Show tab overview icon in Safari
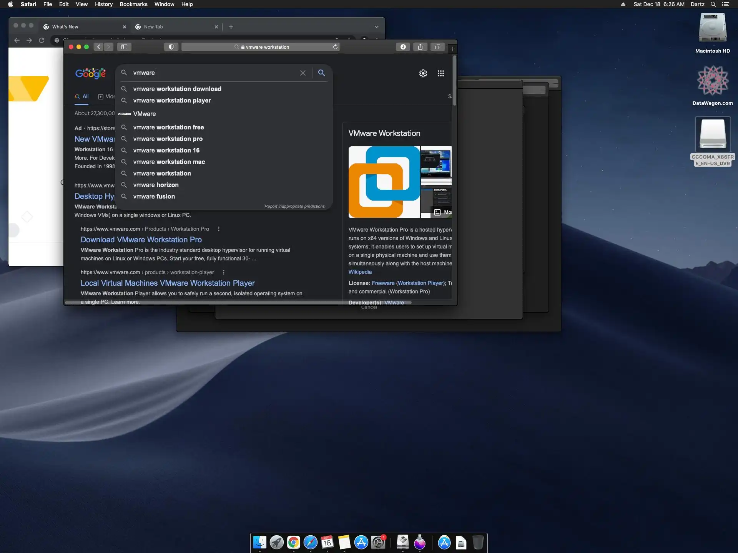The width and height of the screenshot is (738, 553). click(437, 47)
